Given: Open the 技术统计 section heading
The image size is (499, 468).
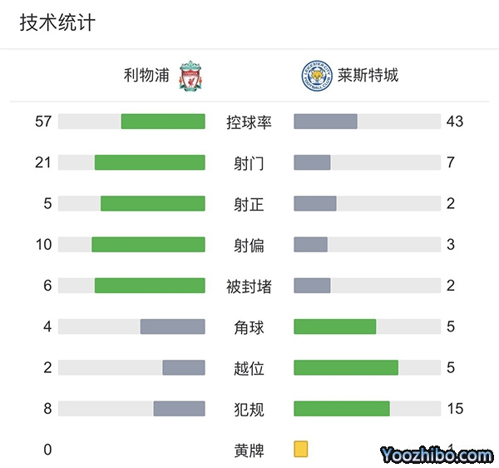Looking at the screenshot, I should [57, 22].
